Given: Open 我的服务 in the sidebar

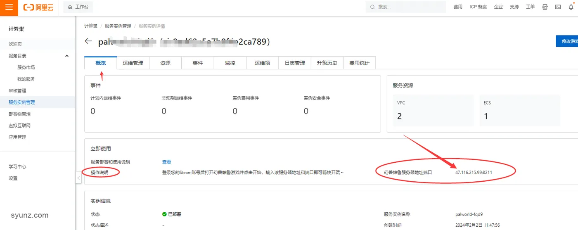Looking at the screenshot, I should coord(26,79).
